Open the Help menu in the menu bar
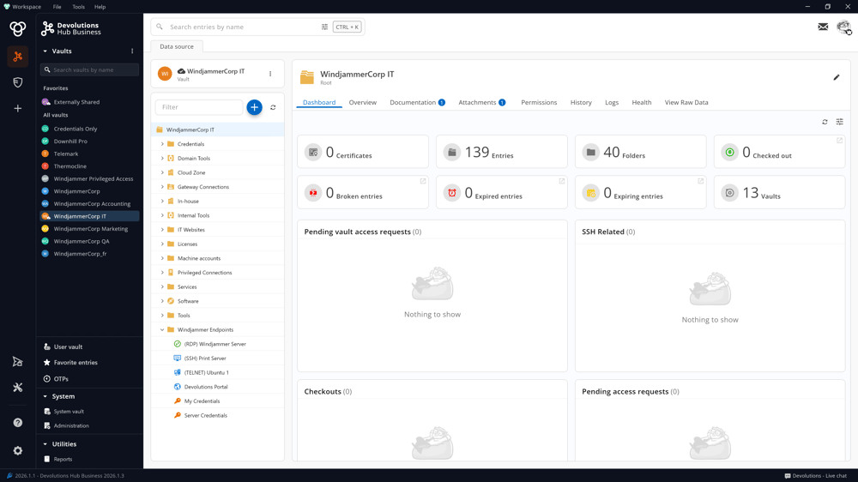Screen dimensions: 858x482 (100, 7)
